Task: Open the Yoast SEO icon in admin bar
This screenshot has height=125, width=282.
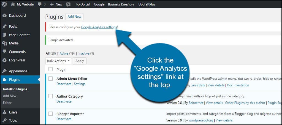Action: click(x=68, y=4)
